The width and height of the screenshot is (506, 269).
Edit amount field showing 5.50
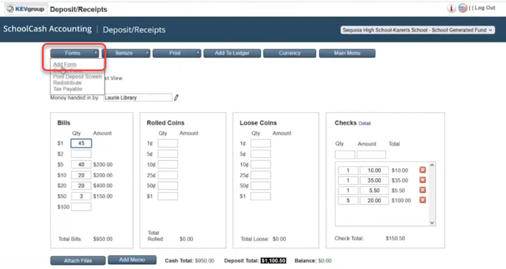pyautogui.click(x=374, y=190)
